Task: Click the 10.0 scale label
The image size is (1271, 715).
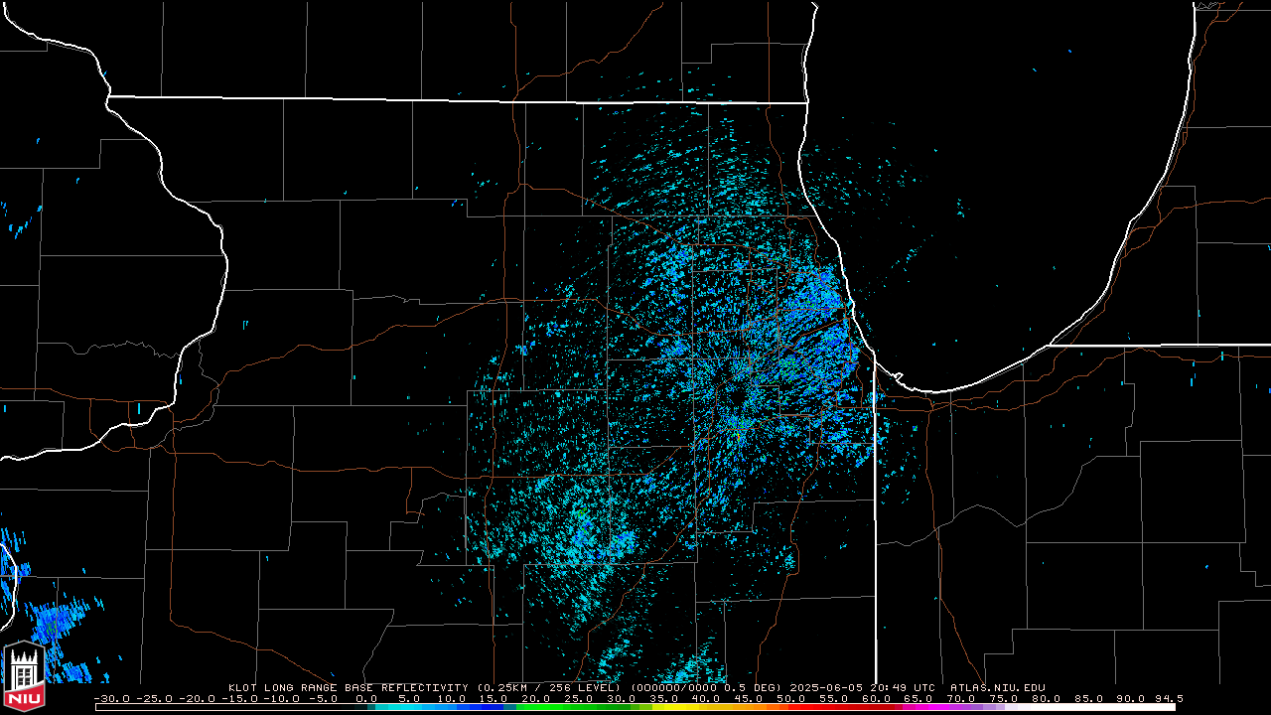Action: 451,698
